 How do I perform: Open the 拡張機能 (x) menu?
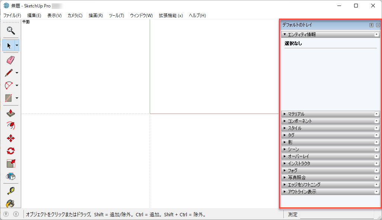tap(171, 16)
